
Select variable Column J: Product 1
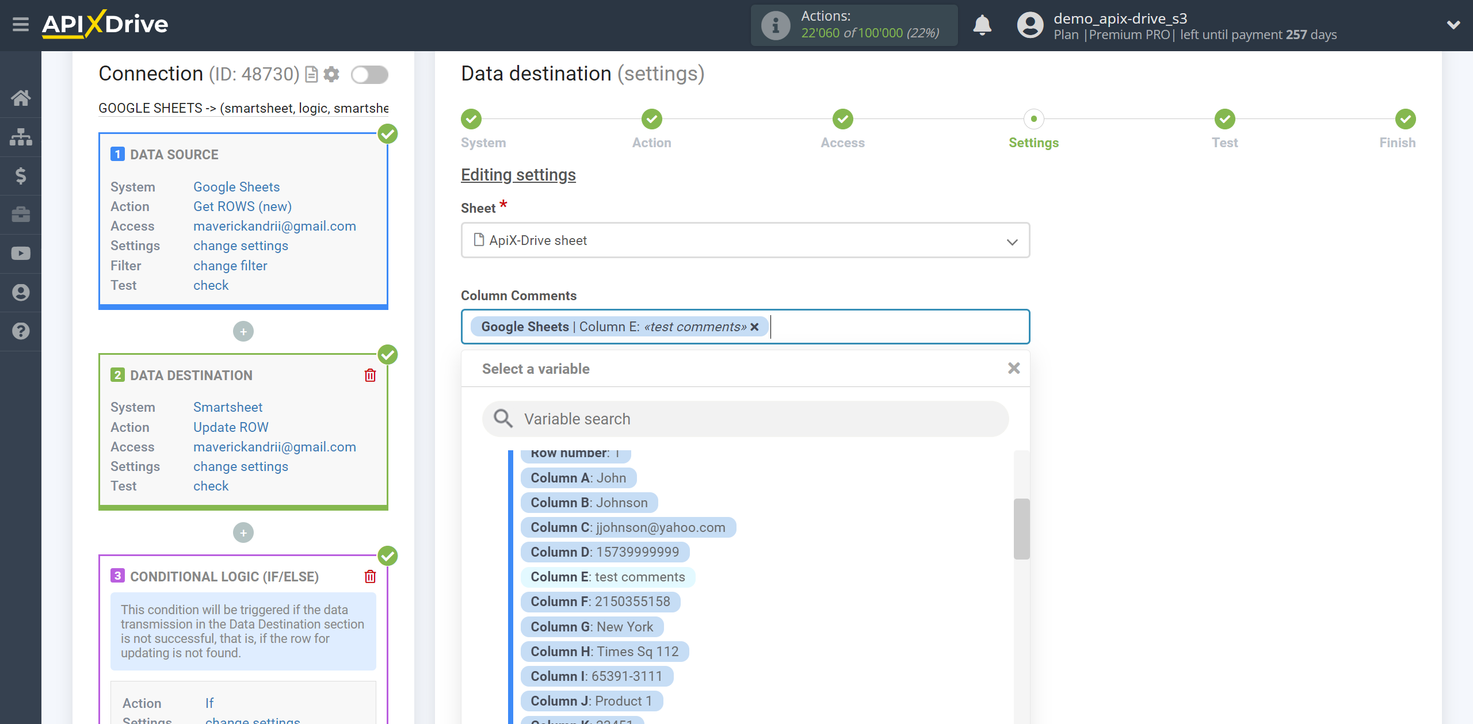click(592, 701)
